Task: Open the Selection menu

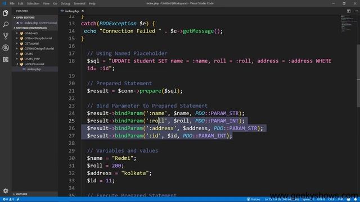Action: (x=33, y=3)
